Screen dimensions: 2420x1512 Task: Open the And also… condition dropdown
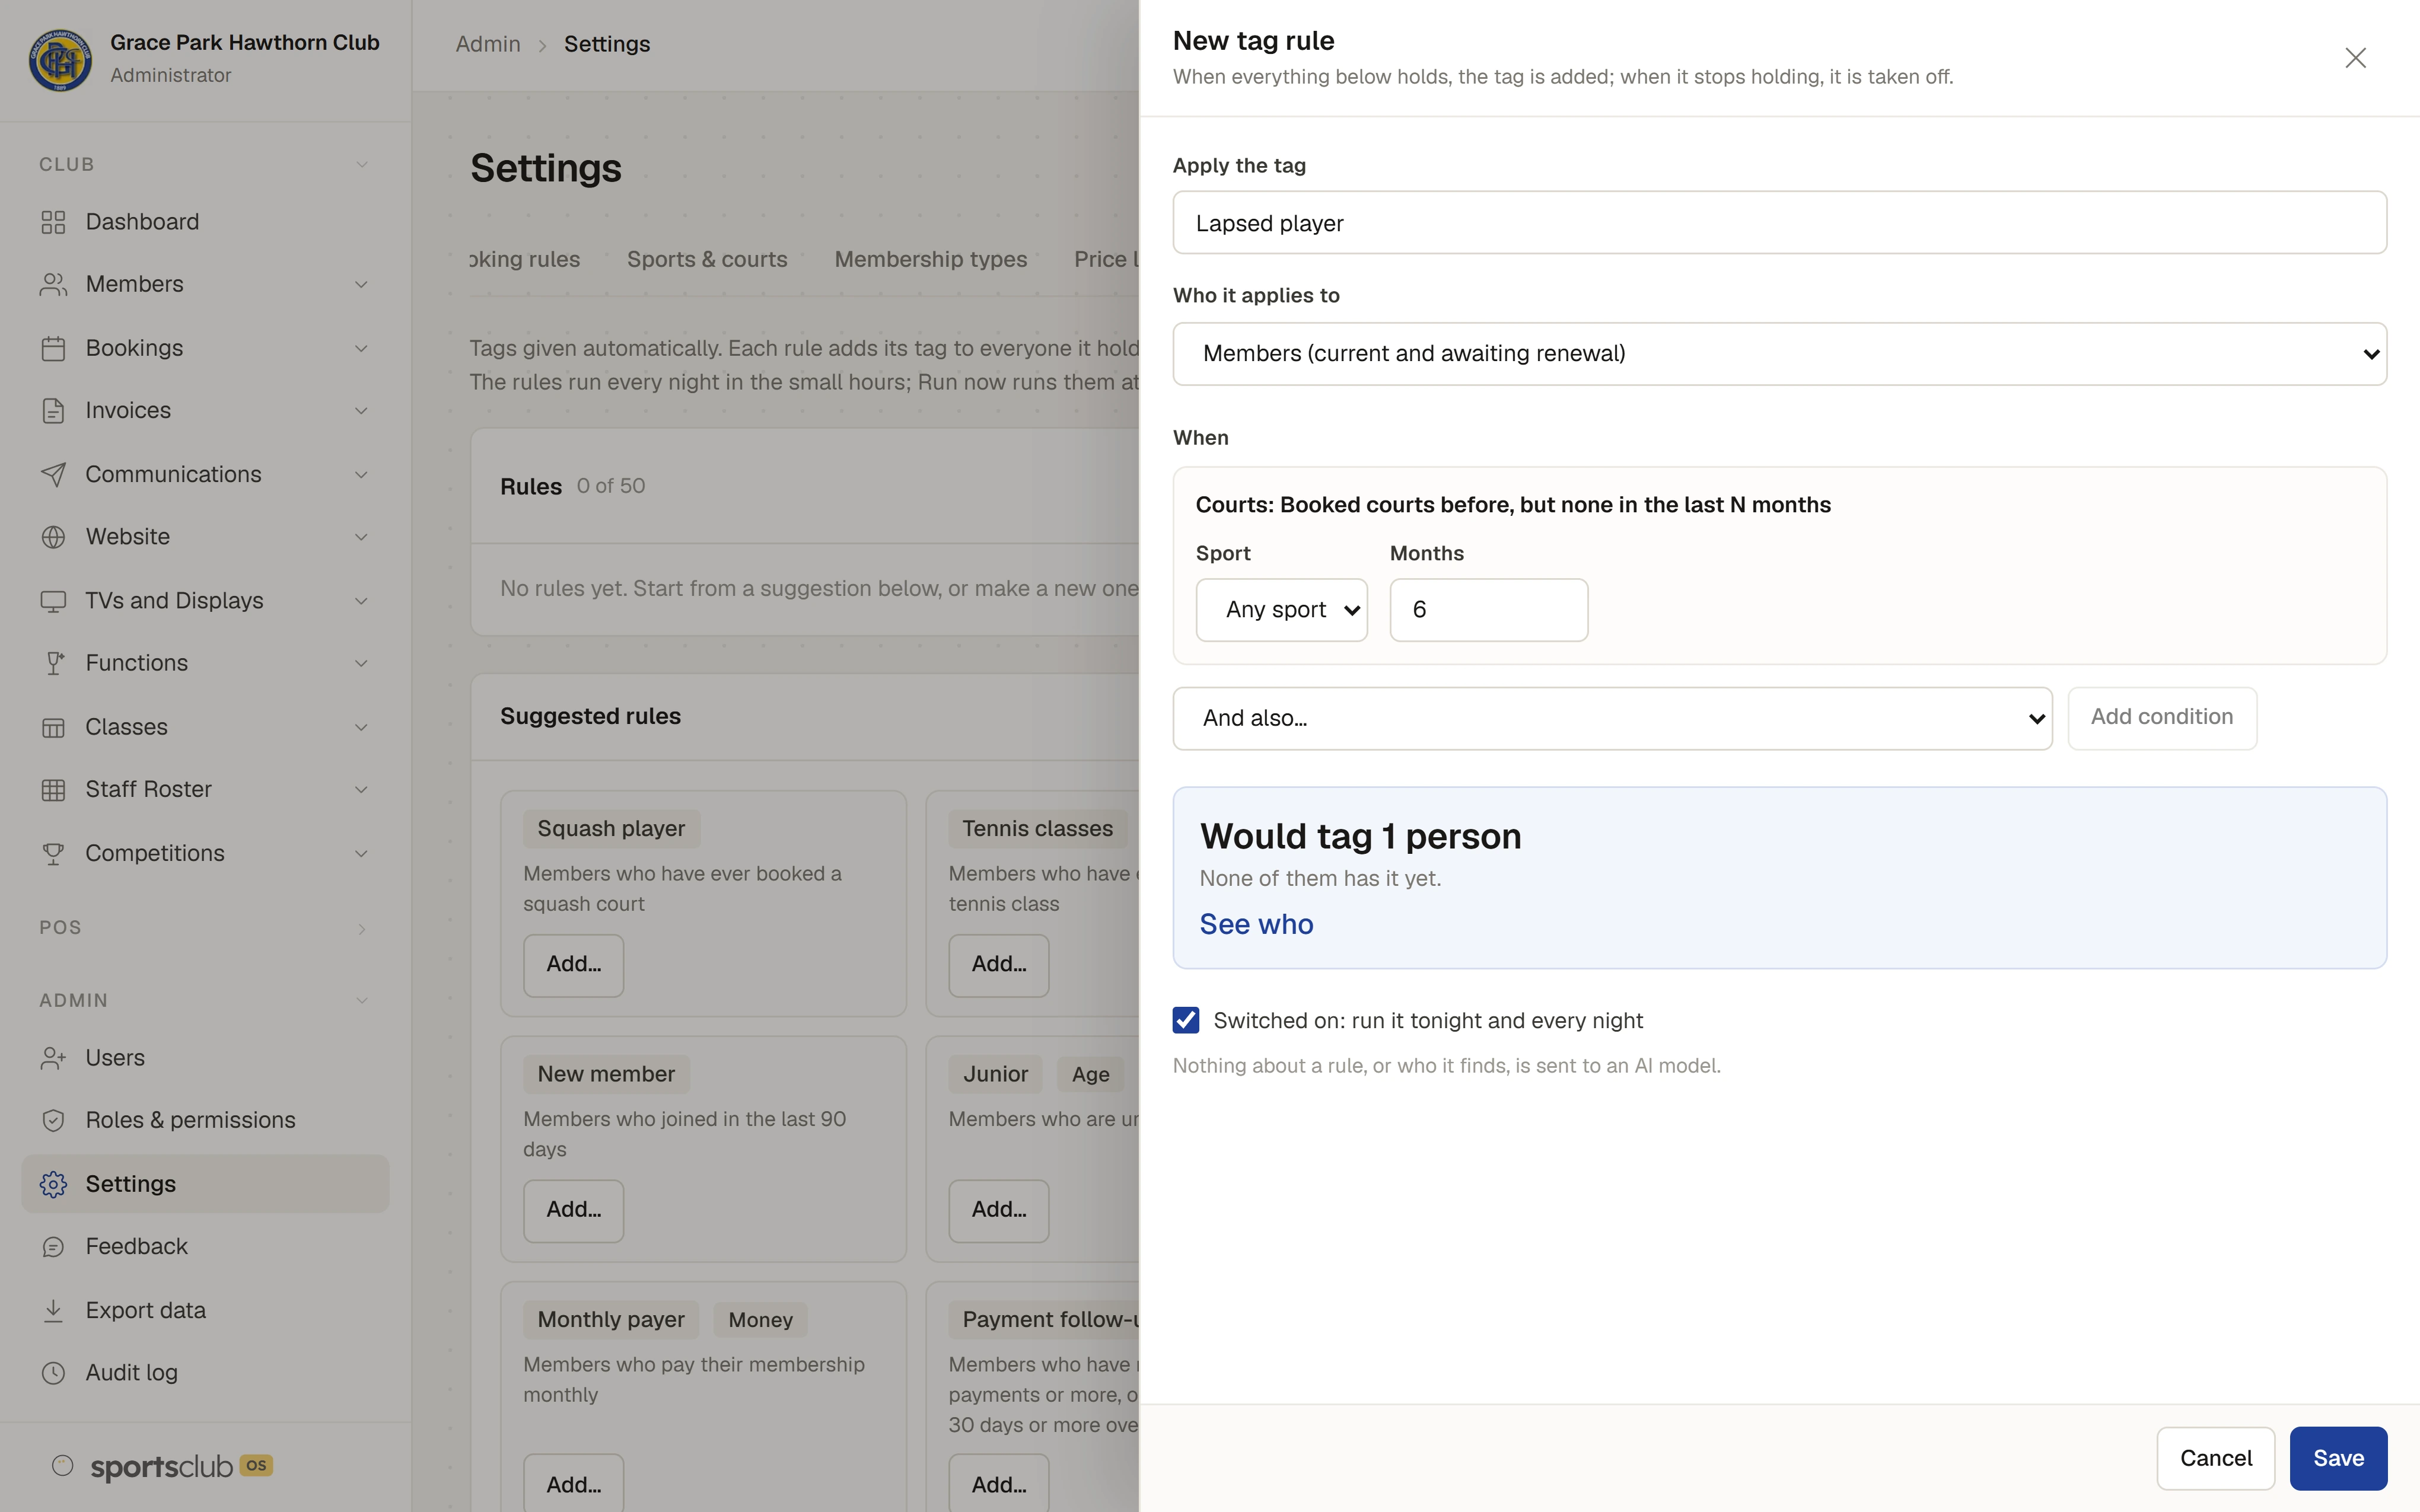click(1612, 718)
